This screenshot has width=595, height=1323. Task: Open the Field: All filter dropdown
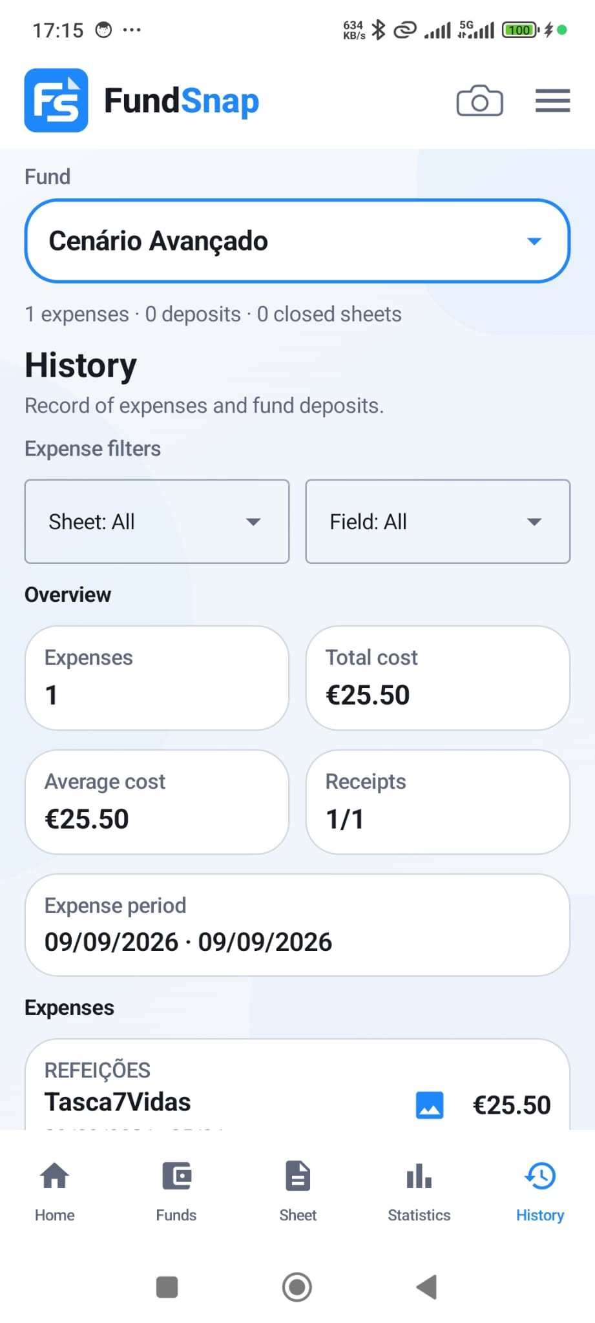pyautogui.click(x=438, y=521)
